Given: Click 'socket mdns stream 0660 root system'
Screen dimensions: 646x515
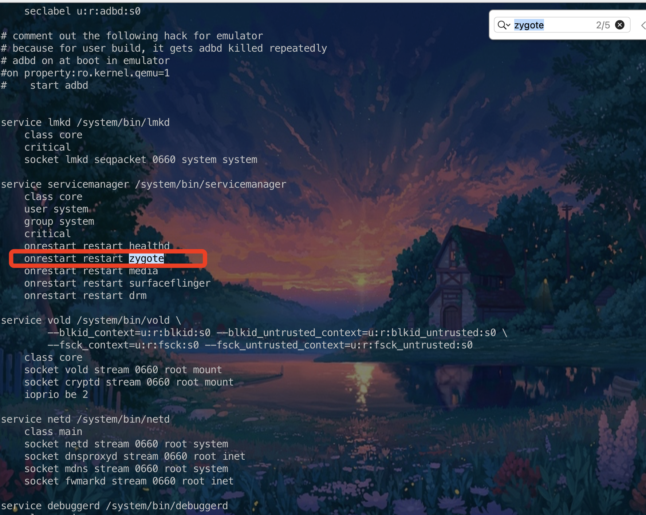Looking at the screenshot, I should tap(126, 469).
